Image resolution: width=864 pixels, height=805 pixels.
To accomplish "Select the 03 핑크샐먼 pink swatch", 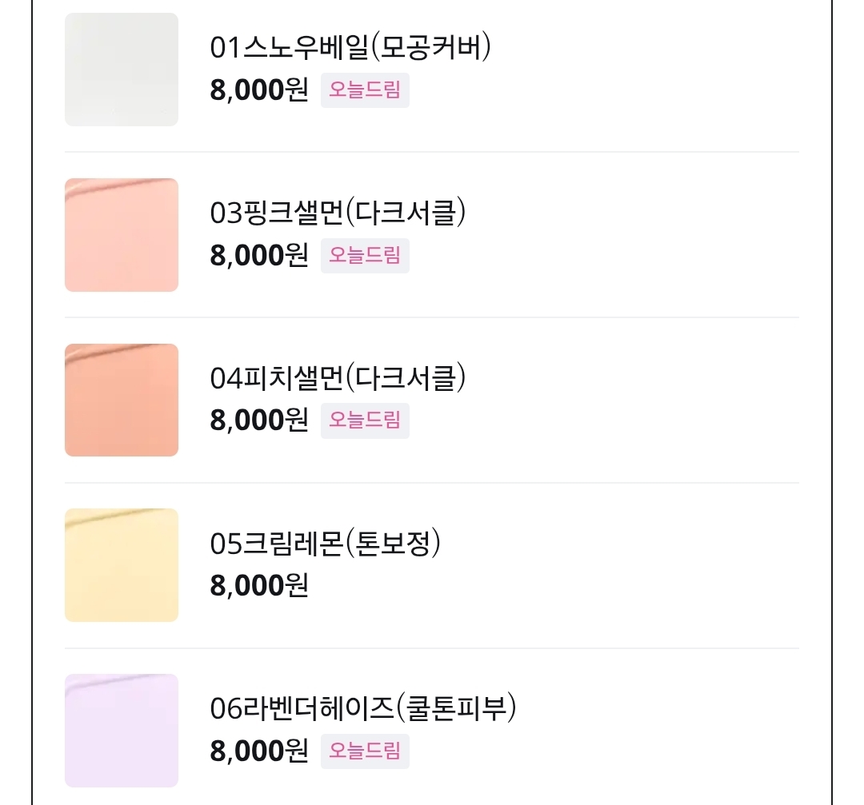I will click(x=121, y=235).
